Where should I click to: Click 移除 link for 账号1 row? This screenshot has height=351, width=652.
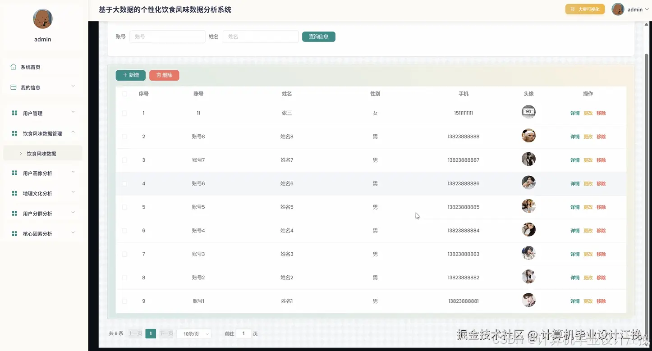(x=601, y=301)
